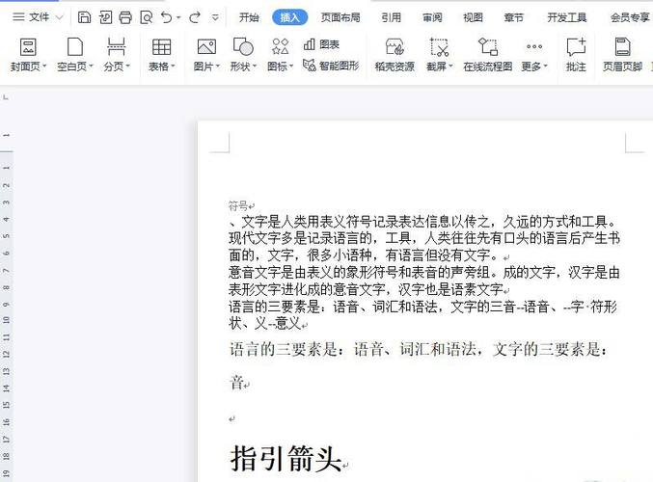653x482 pixels.
Task: Select the 插入 tab
Action: click(290, 17)
